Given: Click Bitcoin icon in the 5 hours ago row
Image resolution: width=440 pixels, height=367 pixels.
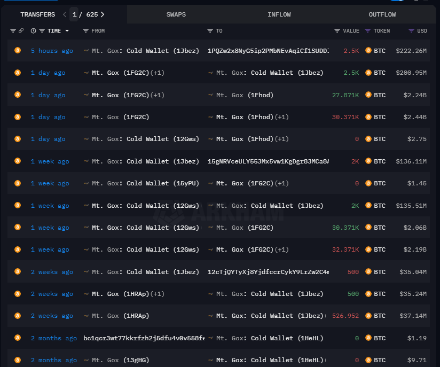Looking at the screenshot, I should pyautogui.click(x=18, y=51).
